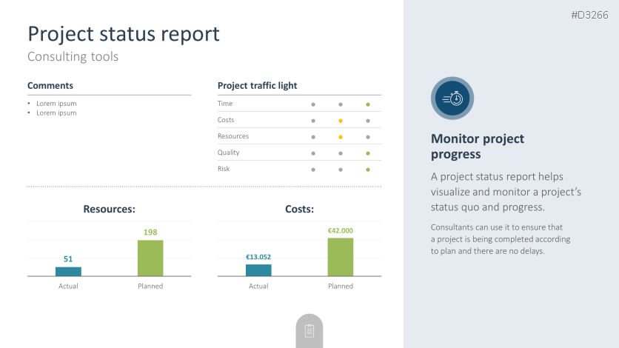619x348 pixels.
Task: Select the 'Project status report' title
Action: tap(124, 34)
